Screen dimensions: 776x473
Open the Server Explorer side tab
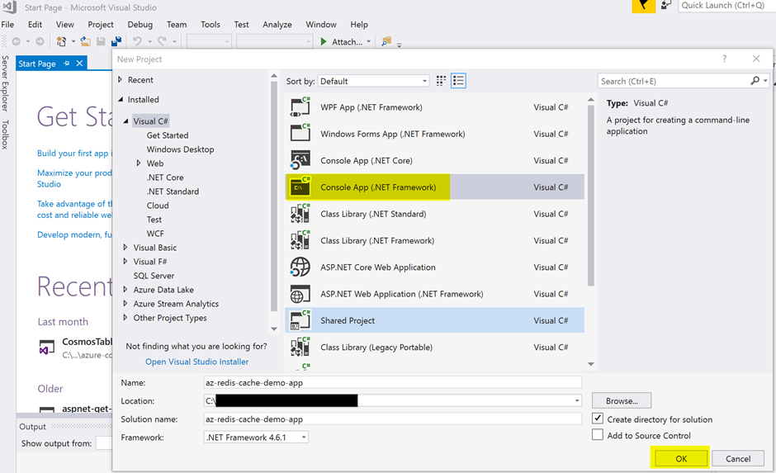(x=5, y=83)
